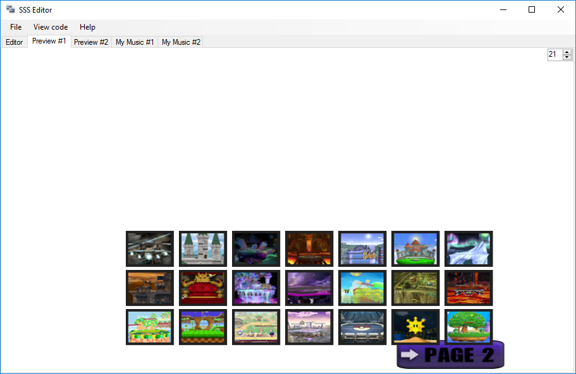This screenshot has height=374, width=576.
Task: Go to PAGE 2 with the arrow button
Action: tap(450, 356)
